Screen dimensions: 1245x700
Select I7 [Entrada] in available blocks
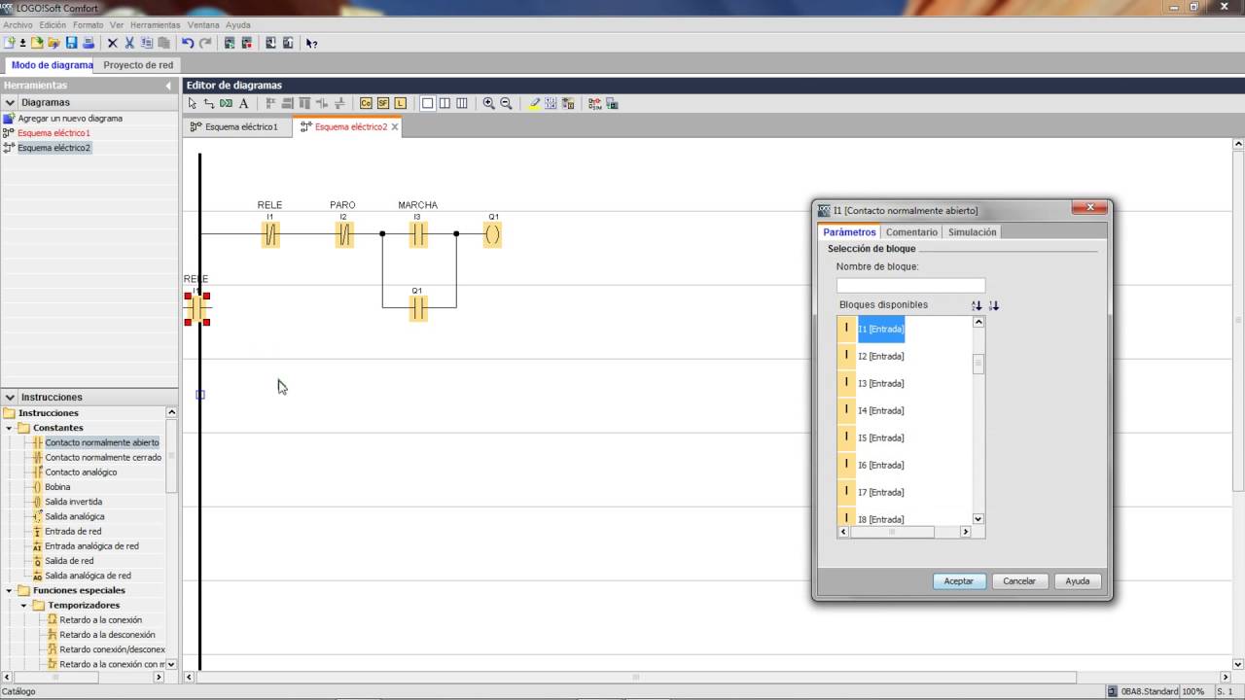tap(881, 493)
